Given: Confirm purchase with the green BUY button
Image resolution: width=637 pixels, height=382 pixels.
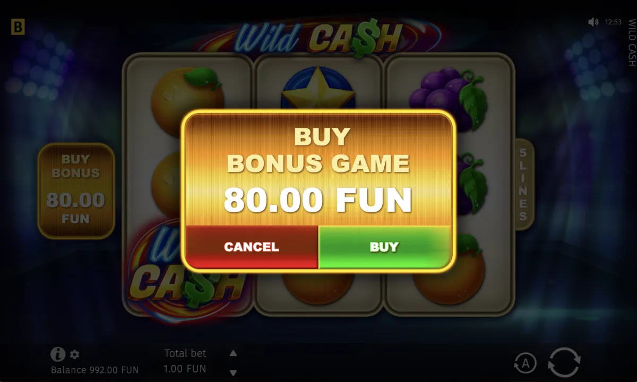Looking at the screenshot, I should click(x=384, y=247).
